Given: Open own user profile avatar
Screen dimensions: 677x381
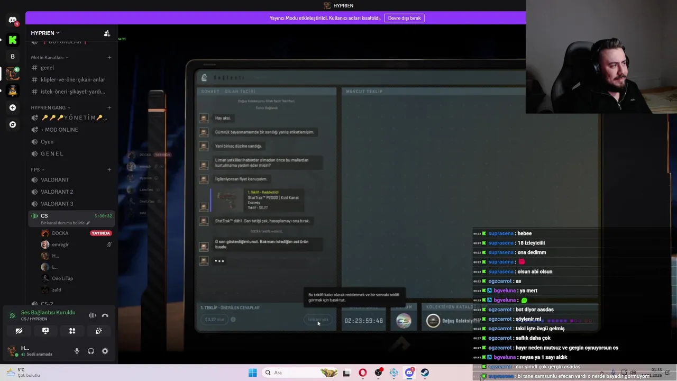Looking at the screenshot, I should (x=12, y=350).
